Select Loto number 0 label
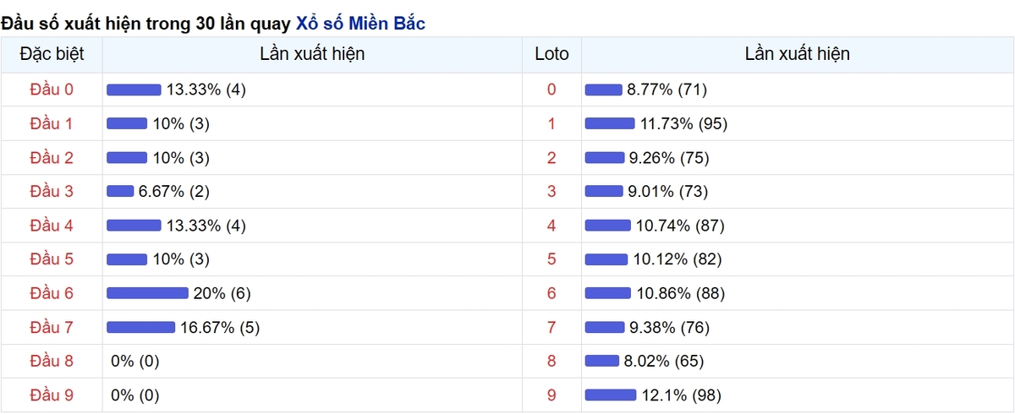Image resolution: width=1015 pixels, height=414 pixels. coord(552,90)
